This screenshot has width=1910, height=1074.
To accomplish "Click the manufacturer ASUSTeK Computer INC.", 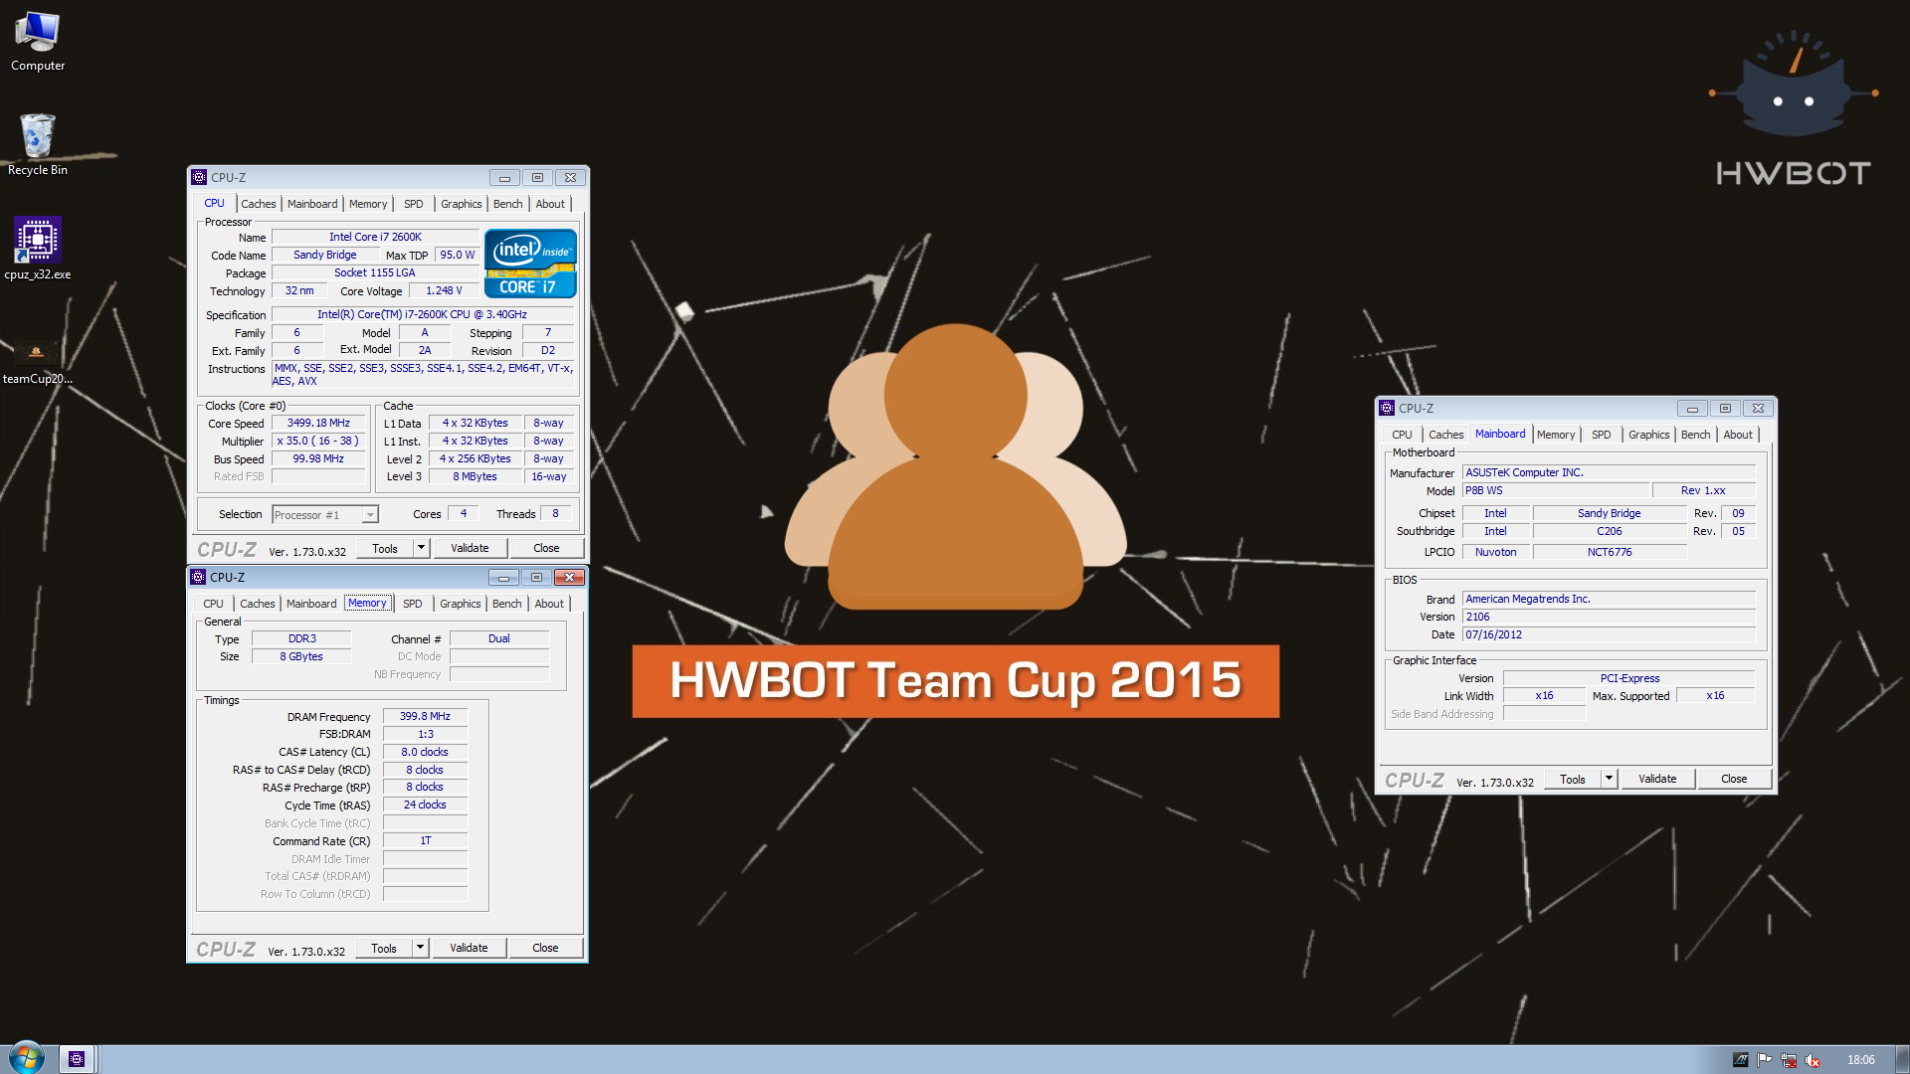I will point(1609,472).
